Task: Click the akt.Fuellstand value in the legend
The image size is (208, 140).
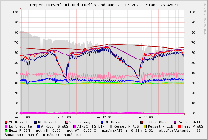Action: pos(198,130)
